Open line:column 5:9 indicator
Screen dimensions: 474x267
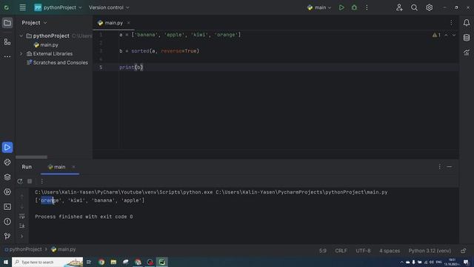point(323,251)
